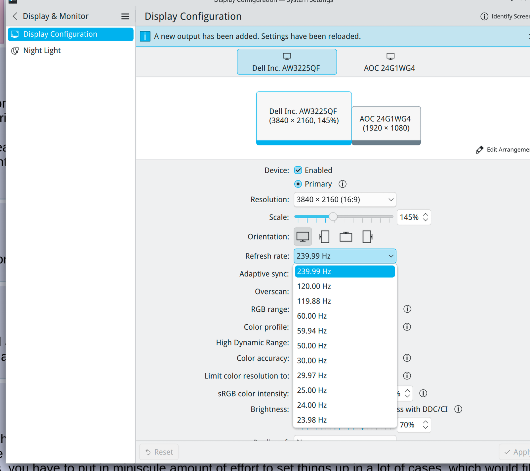Click the 70% brightness input field
This screenshot has height=471, width=530.
click(x=409, y=425)
